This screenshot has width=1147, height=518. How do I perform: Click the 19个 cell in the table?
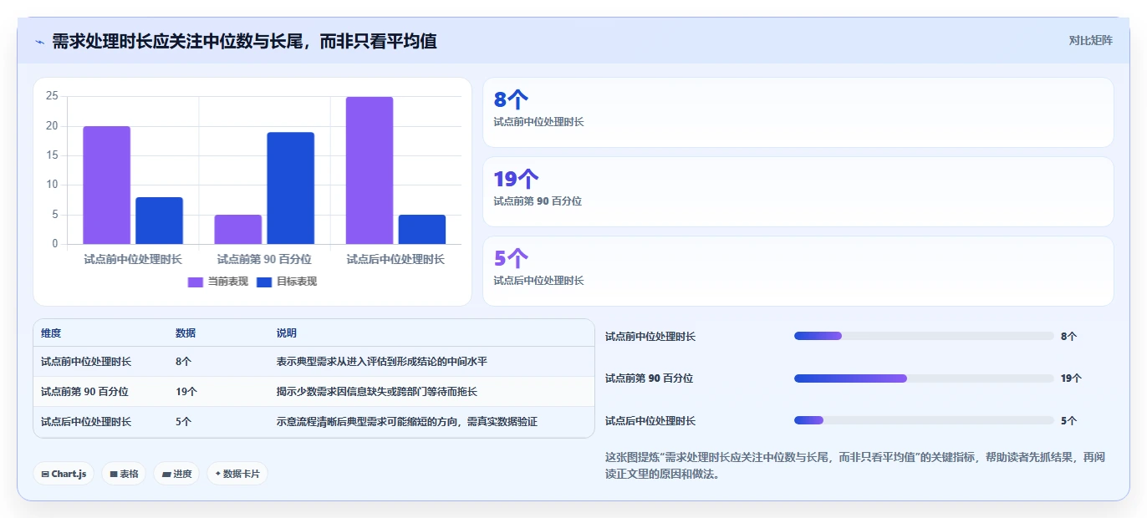pos(186,392)
